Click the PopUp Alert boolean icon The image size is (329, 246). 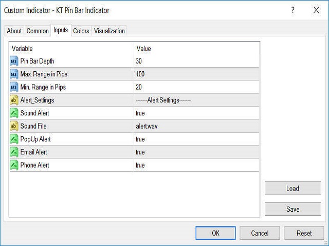[x=14, y=139]
